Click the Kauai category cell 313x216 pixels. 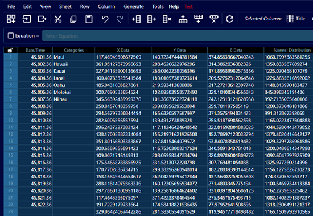pos(73,71)
